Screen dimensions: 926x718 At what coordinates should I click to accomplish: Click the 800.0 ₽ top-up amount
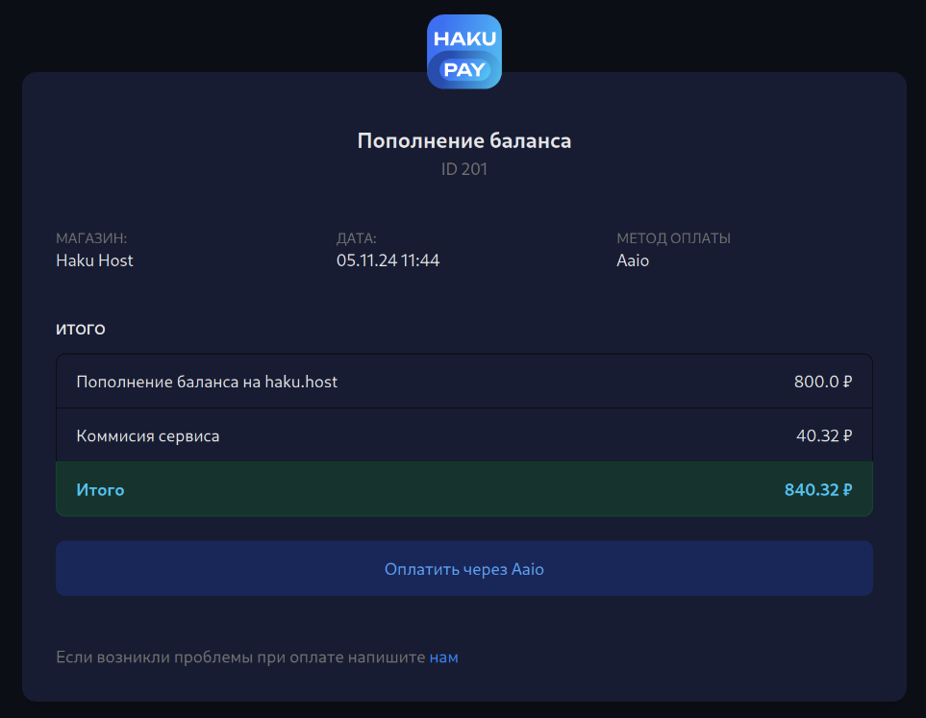[822, 382]
